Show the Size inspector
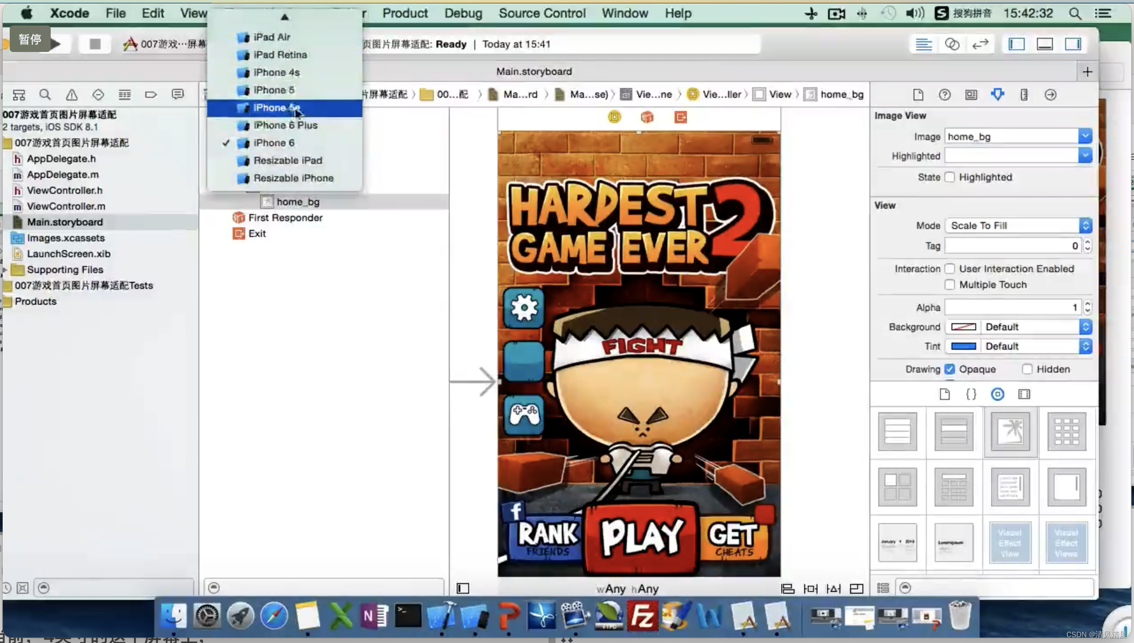Screen dimensions: 1134x643 pyautogui.click(x=1024, y=95)
